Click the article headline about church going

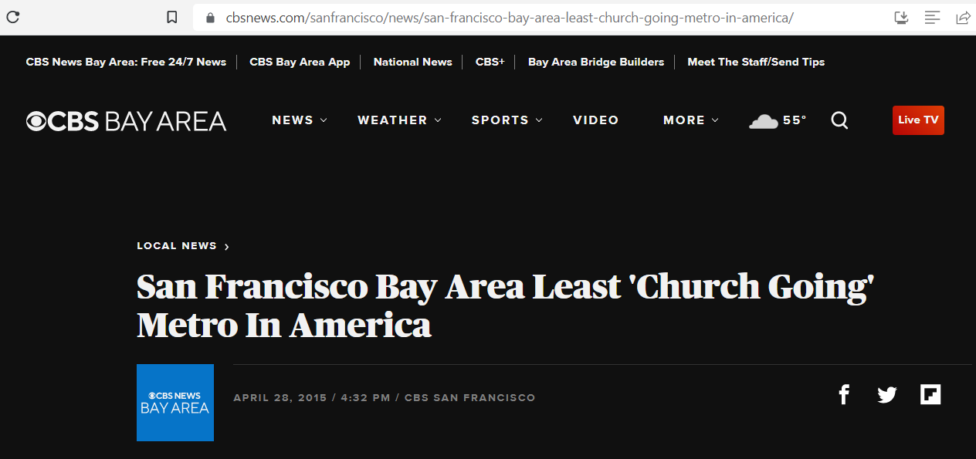pyautogui.click(x=505, y=305)
